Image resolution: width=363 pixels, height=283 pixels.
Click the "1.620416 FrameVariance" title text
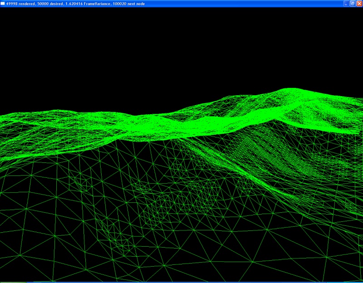88,3
